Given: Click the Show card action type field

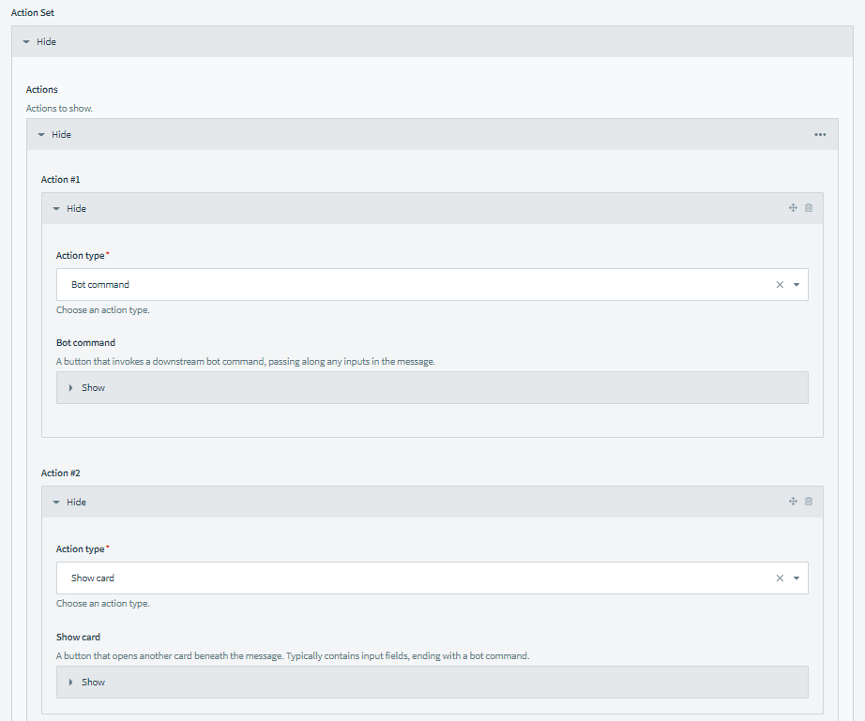Looking at the screenshot, I should click(413, 578).
